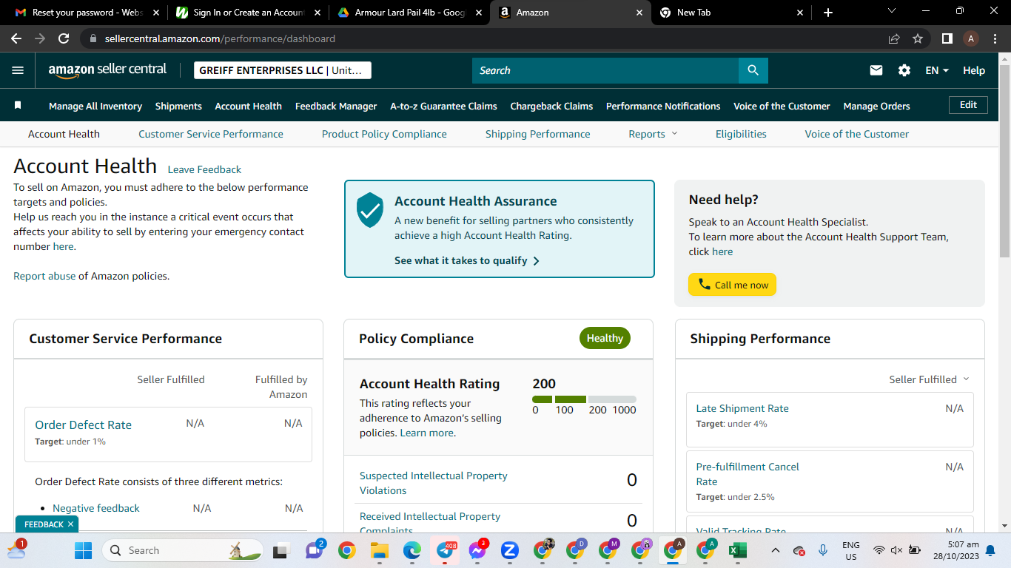Open the Shipping Performance tab

[538, 134]
